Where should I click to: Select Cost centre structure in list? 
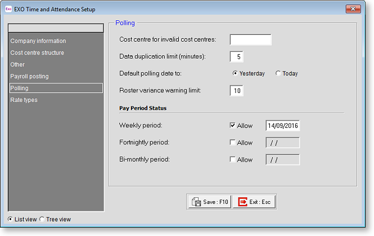(37, 53)
